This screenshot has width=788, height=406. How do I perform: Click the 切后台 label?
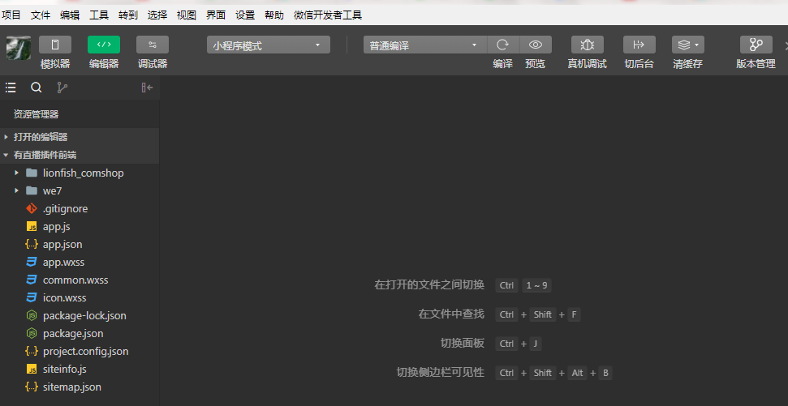pyautogui.click(x=639, y=64)
